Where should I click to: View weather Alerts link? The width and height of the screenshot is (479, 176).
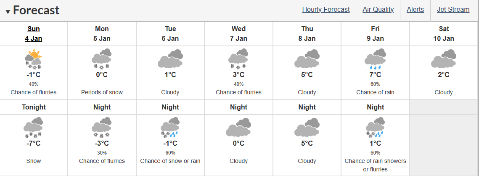point(415,10)
